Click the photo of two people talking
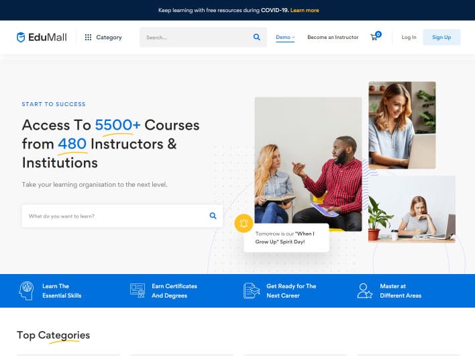 tap(308, 164)
